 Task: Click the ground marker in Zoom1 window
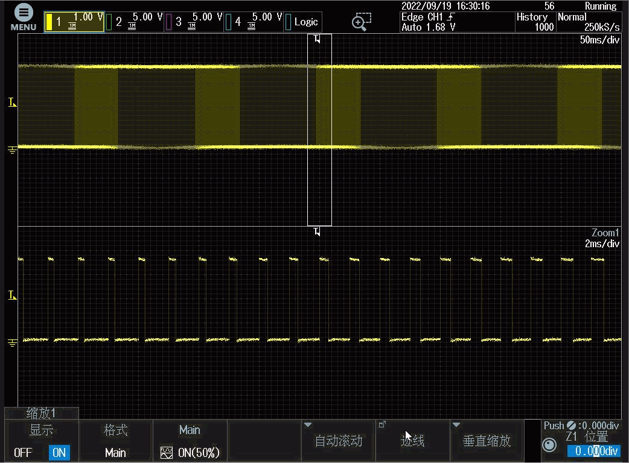12,342
